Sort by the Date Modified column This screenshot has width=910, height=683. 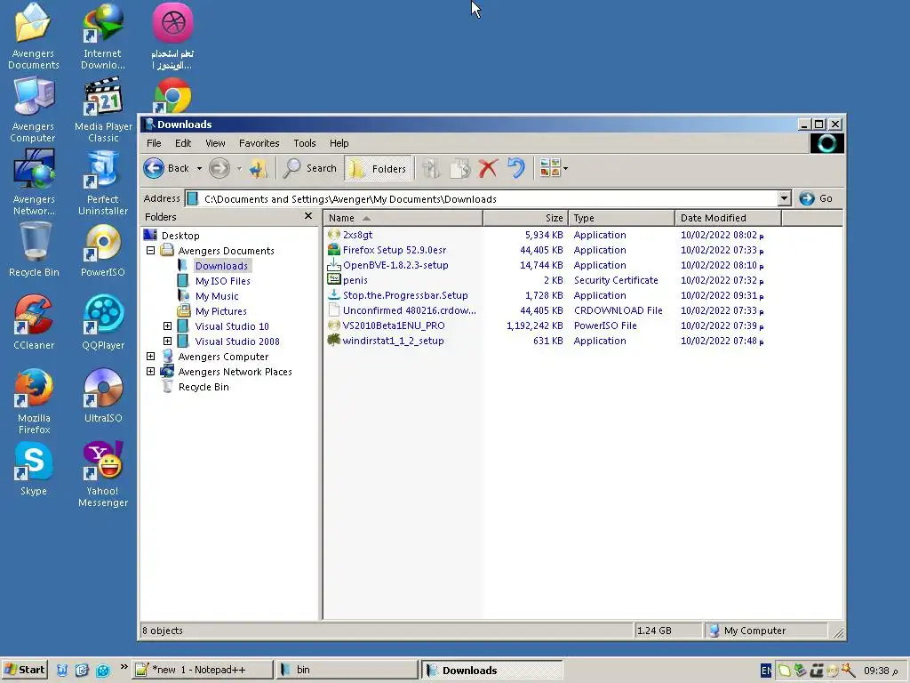pos(729,218)
